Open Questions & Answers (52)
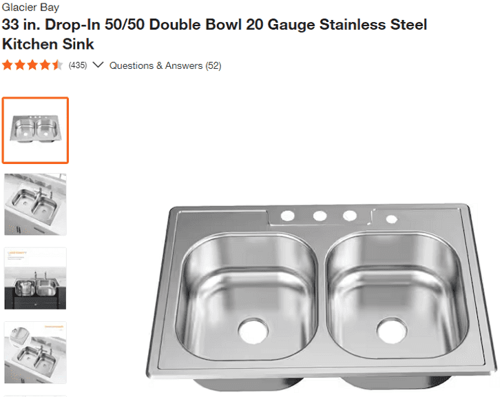Viewport: 502px width, 397px height. [165, 65]
